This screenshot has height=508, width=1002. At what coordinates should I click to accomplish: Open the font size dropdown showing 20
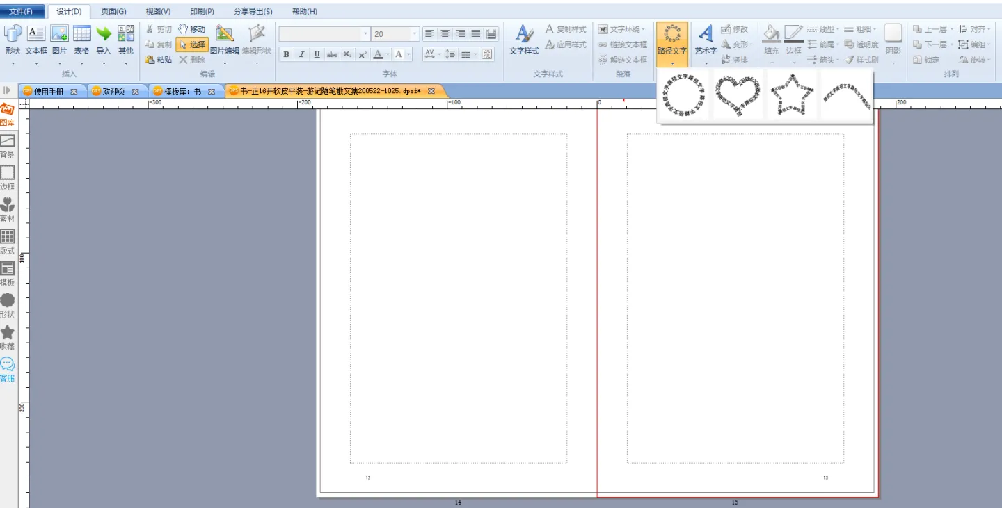(415, 34)
